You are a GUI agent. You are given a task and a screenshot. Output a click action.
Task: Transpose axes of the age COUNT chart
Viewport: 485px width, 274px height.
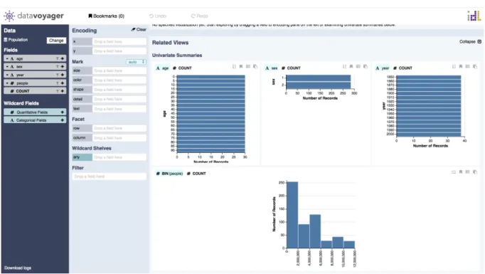tap(234, 67)
